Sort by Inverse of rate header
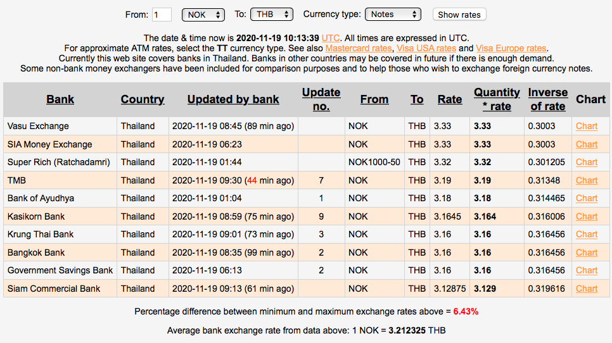 click(547, 99)
